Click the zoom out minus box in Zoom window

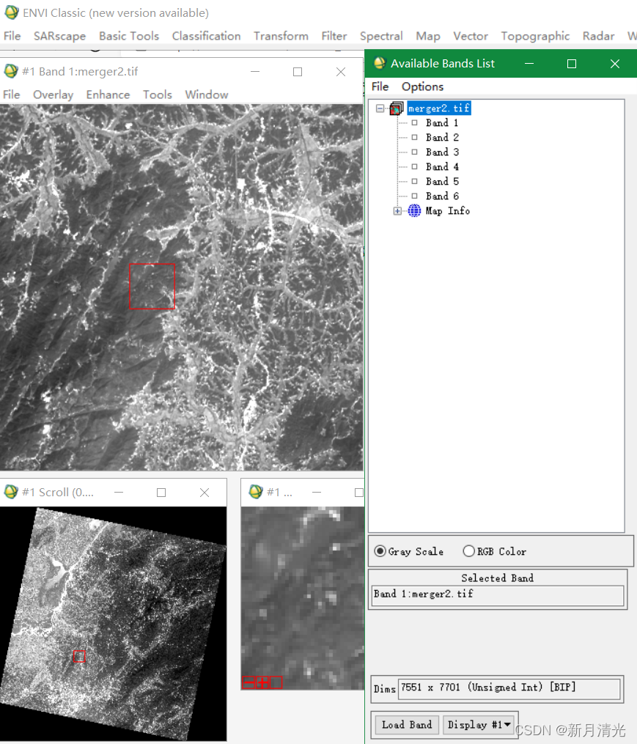[x=248, y=682]
